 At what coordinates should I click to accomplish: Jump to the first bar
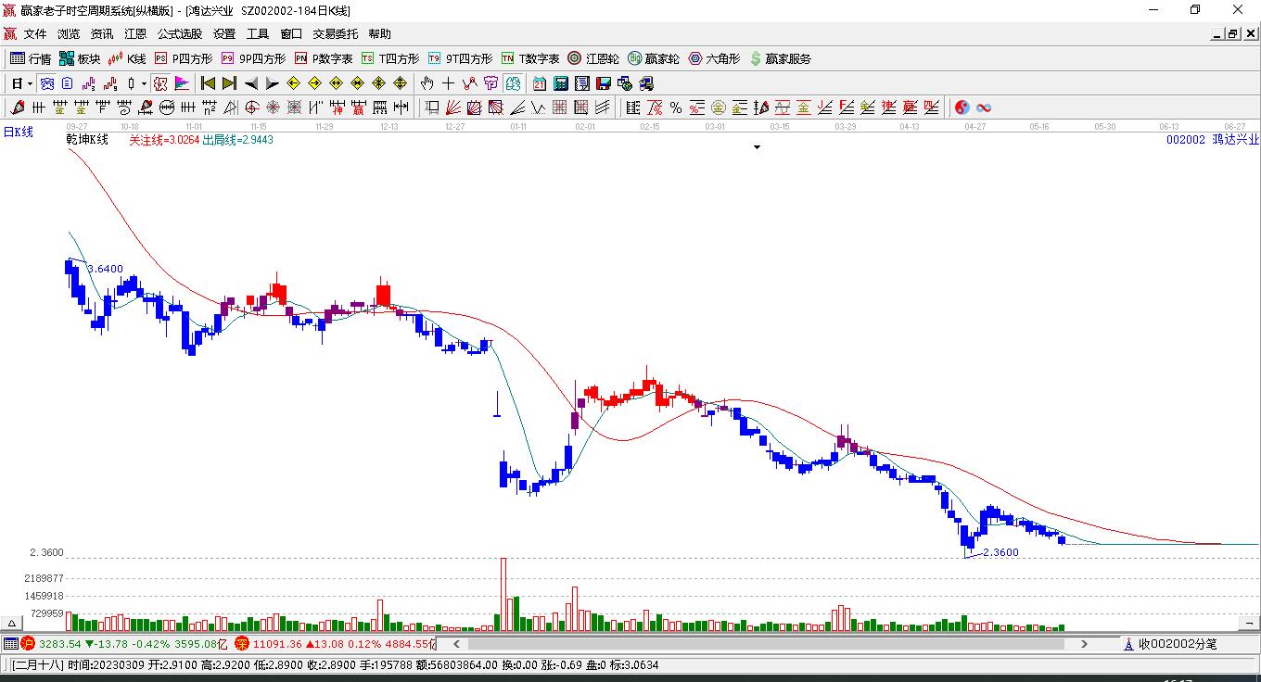(209, 83)
